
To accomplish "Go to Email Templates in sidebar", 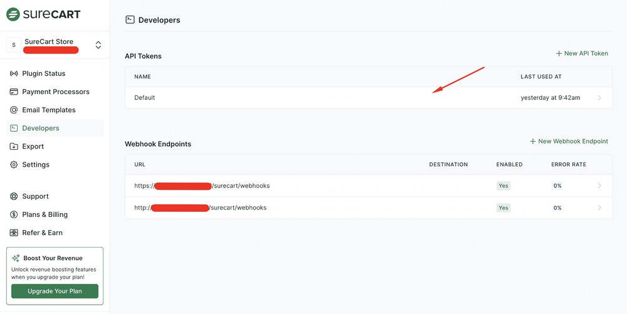I will click(48, 110).
